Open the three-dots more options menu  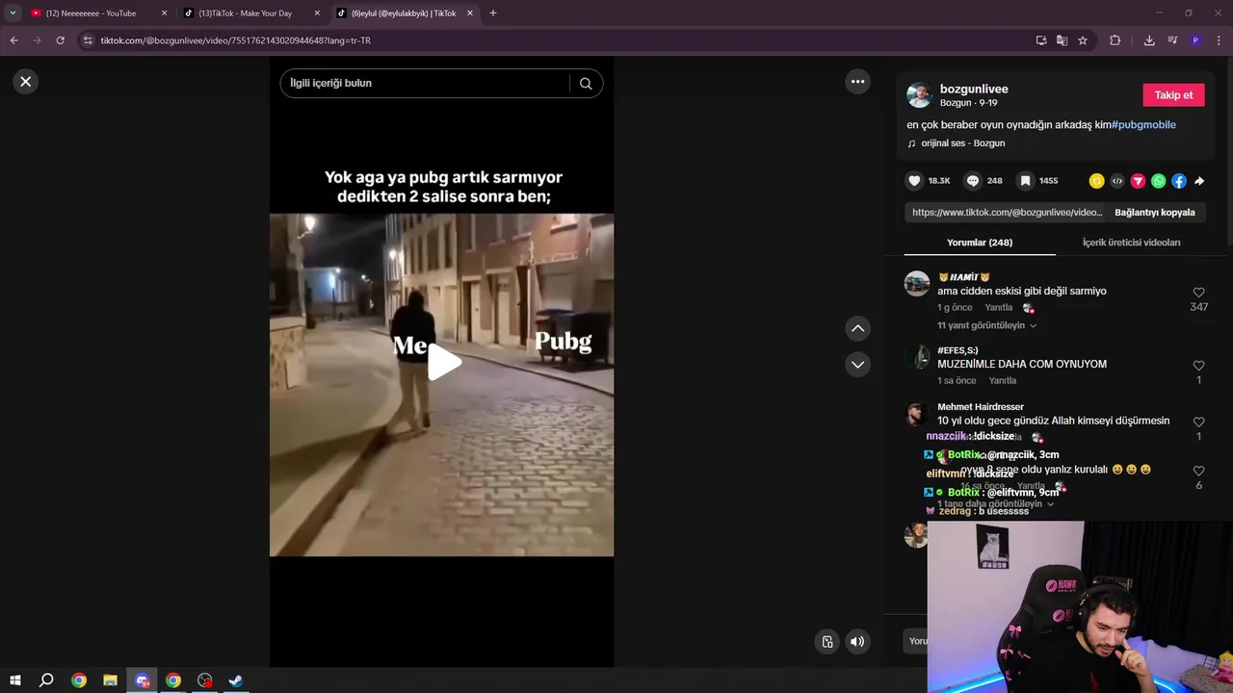point(857,82)
